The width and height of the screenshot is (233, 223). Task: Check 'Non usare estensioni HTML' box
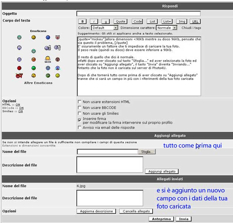(80, 102)
